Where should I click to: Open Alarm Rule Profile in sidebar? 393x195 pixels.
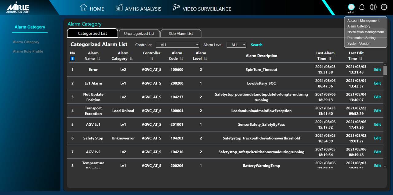coord(28,51)
